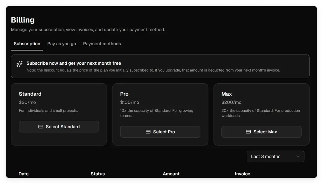
Task: Click 'For individuals and small projects.' text
Action: [48, 111]
